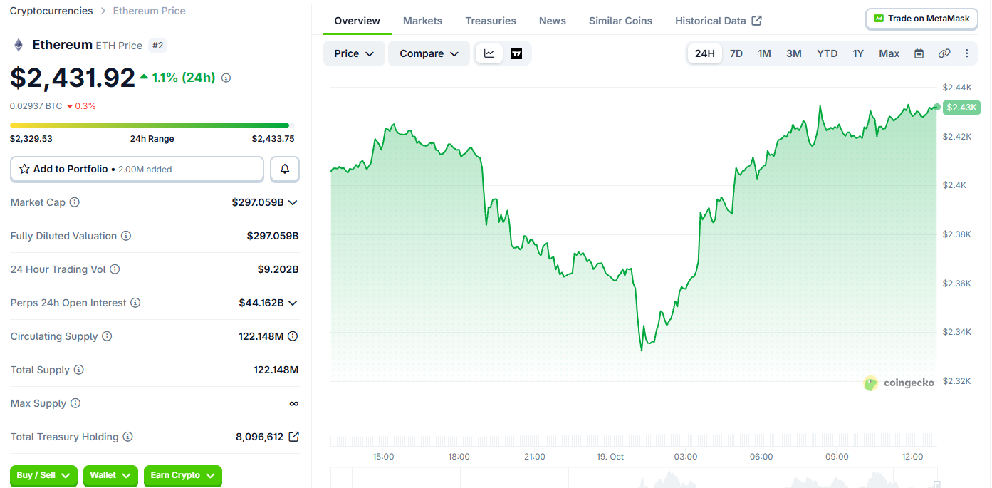992x488 pixels.
Task: Click Trade on MetaMask button
Action: pos(921,19)
